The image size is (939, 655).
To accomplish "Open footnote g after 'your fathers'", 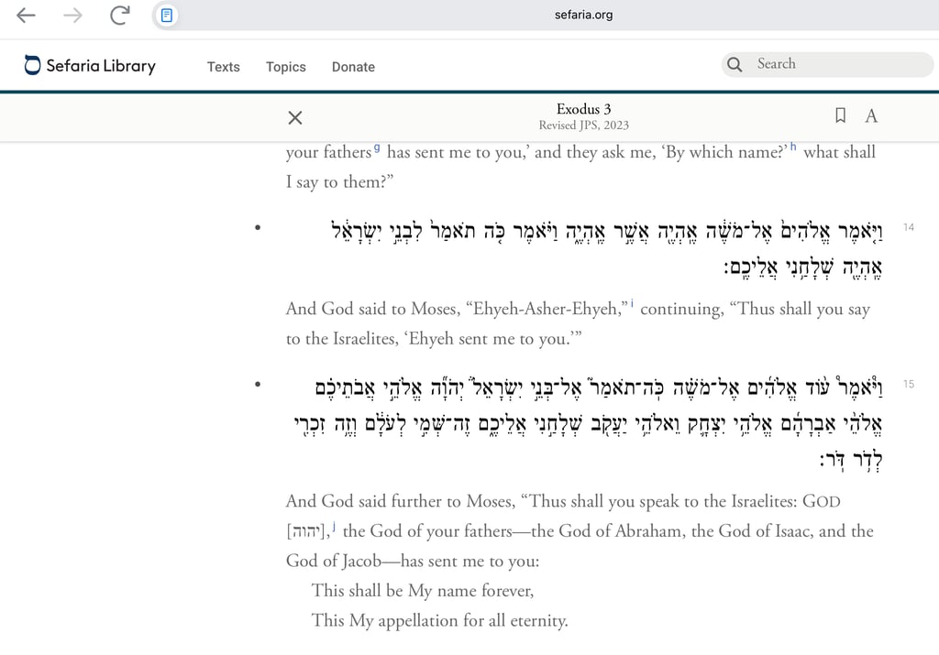I will 377,147.
